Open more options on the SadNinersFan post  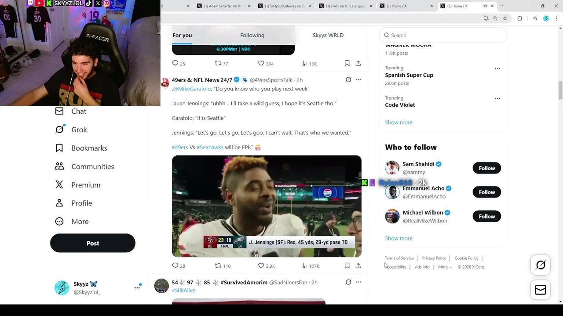(358, 282)
